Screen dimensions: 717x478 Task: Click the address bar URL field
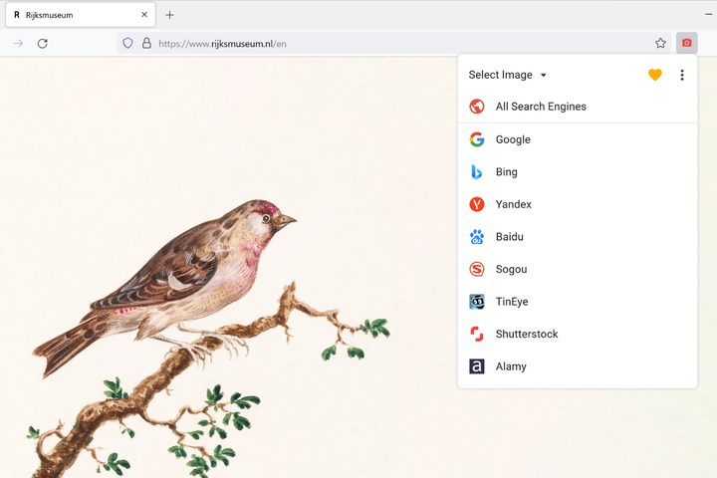pos(392,44)
